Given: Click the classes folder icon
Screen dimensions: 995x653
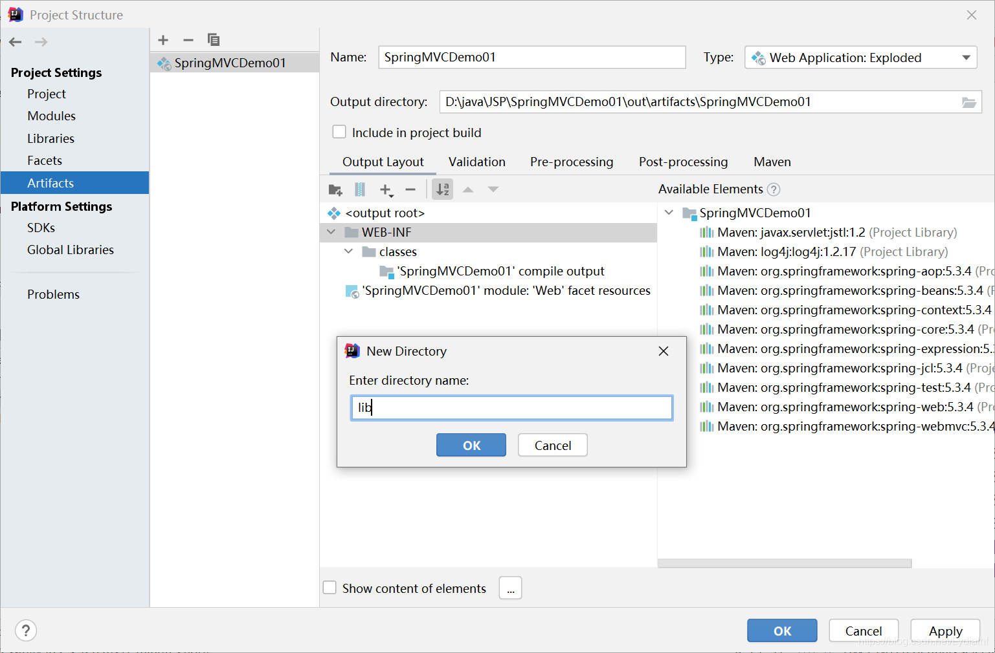Looking at the screenshot, I should click(369, 252).
